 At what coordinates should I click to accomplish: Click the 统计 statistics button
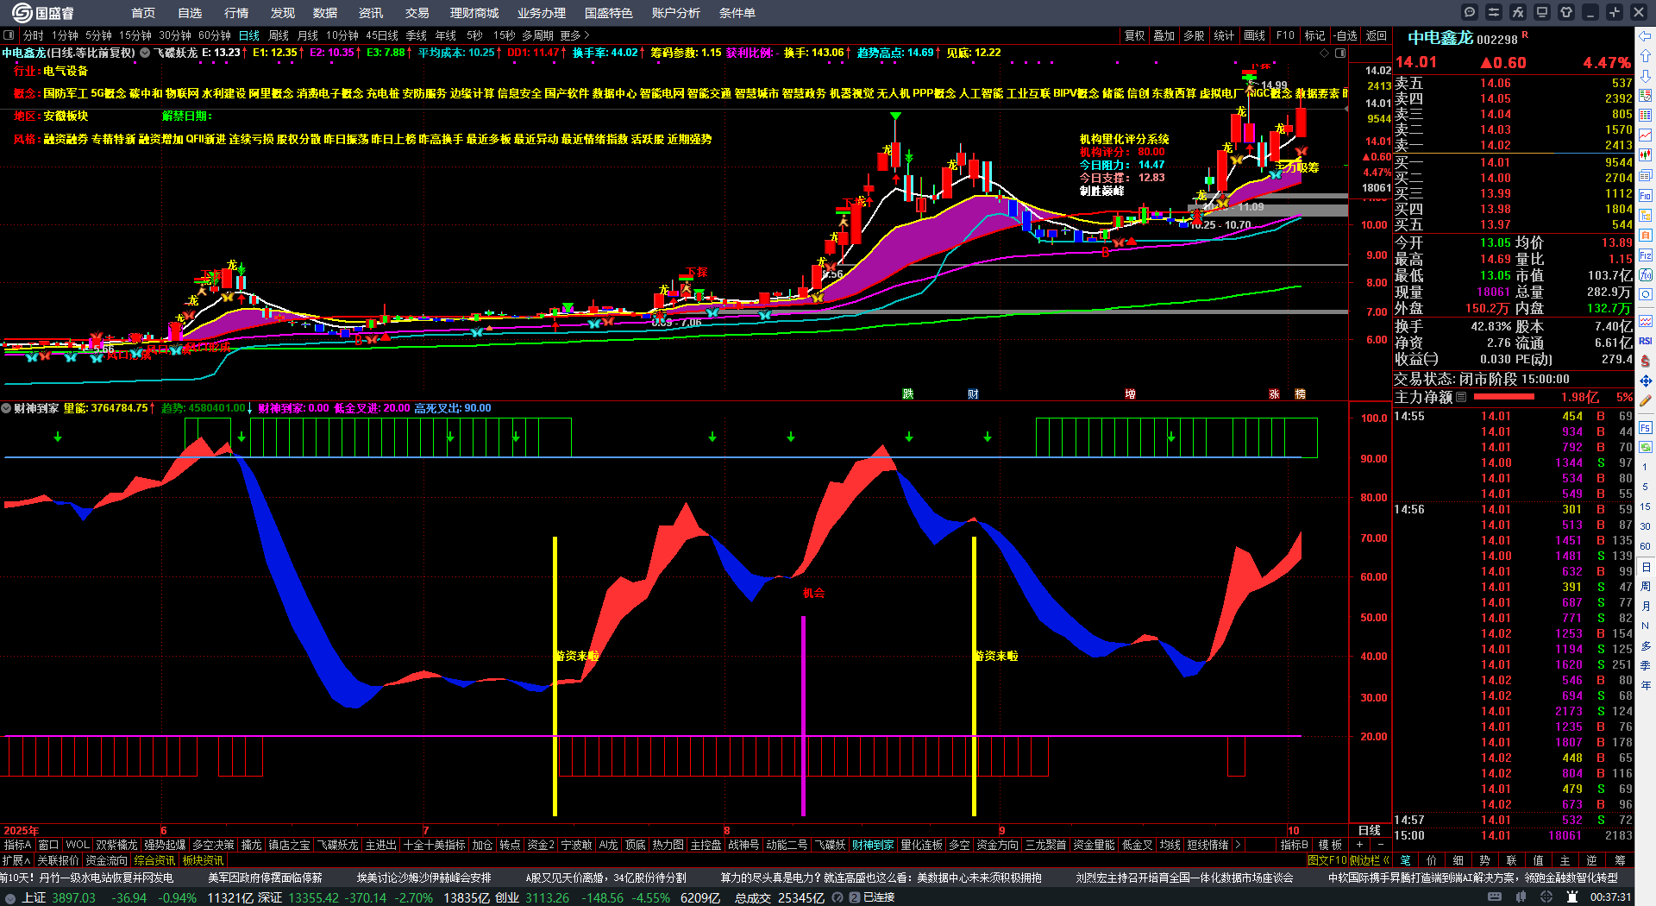point(1224,35)
